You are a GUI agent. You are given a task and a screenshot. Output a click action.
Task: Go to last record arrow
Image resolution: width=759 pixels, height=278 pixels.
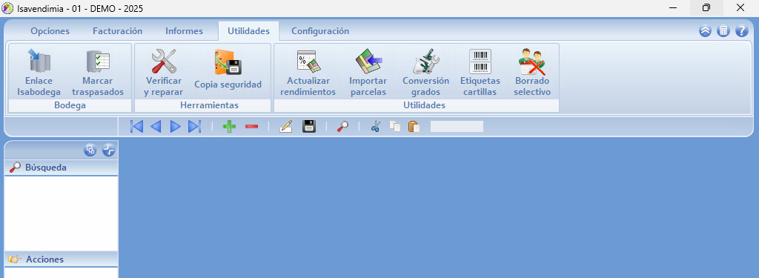194,127
